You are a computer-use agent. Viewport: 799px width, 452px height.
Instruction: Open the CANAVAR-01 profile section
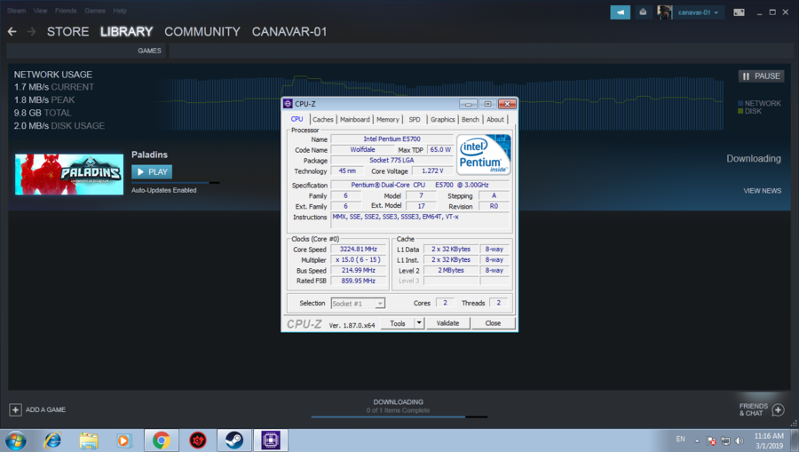click(289, 32)
